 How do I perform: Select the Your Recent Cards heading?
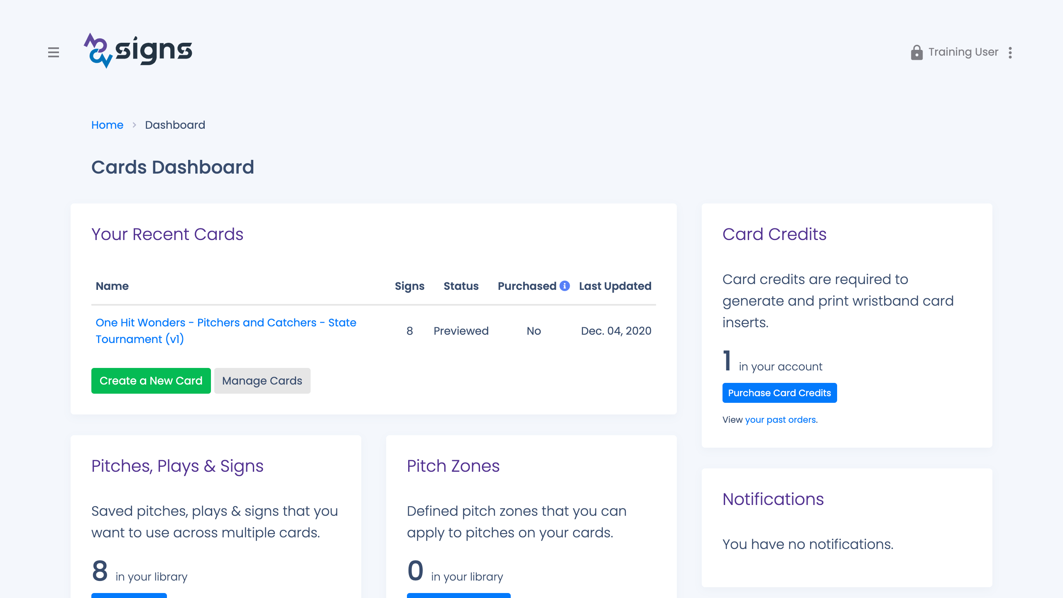[167, 234]
